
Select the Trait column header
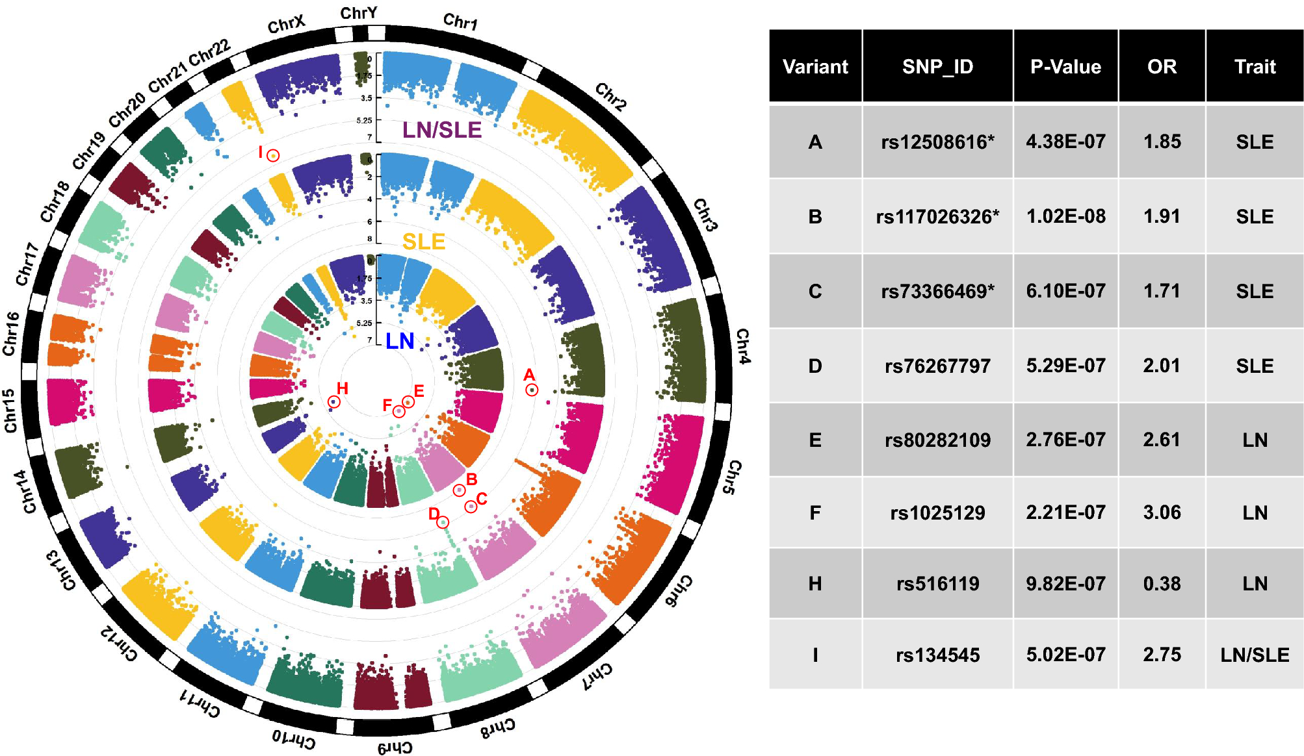point(1255,66)
